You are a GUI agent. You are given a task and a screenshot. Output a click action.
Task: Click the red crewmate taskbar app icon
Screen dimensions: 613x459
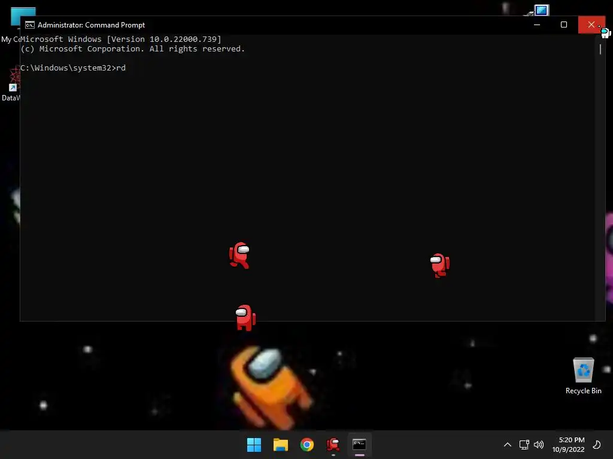pyautogui.click(x=333, y=445)
